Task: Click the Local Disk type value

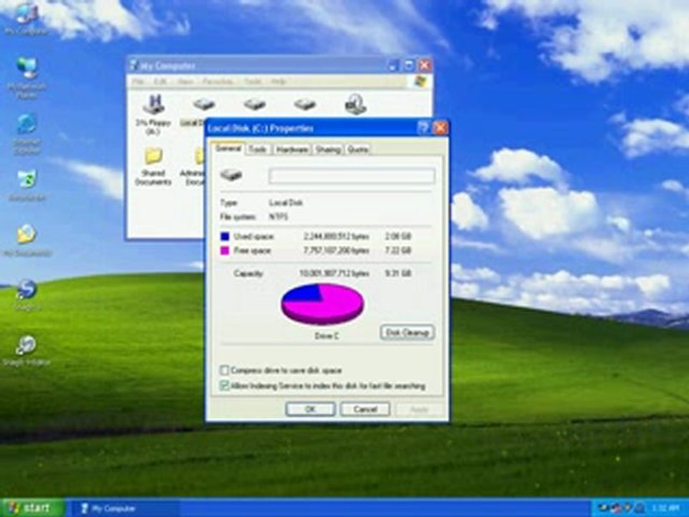Action: (286, 202)
